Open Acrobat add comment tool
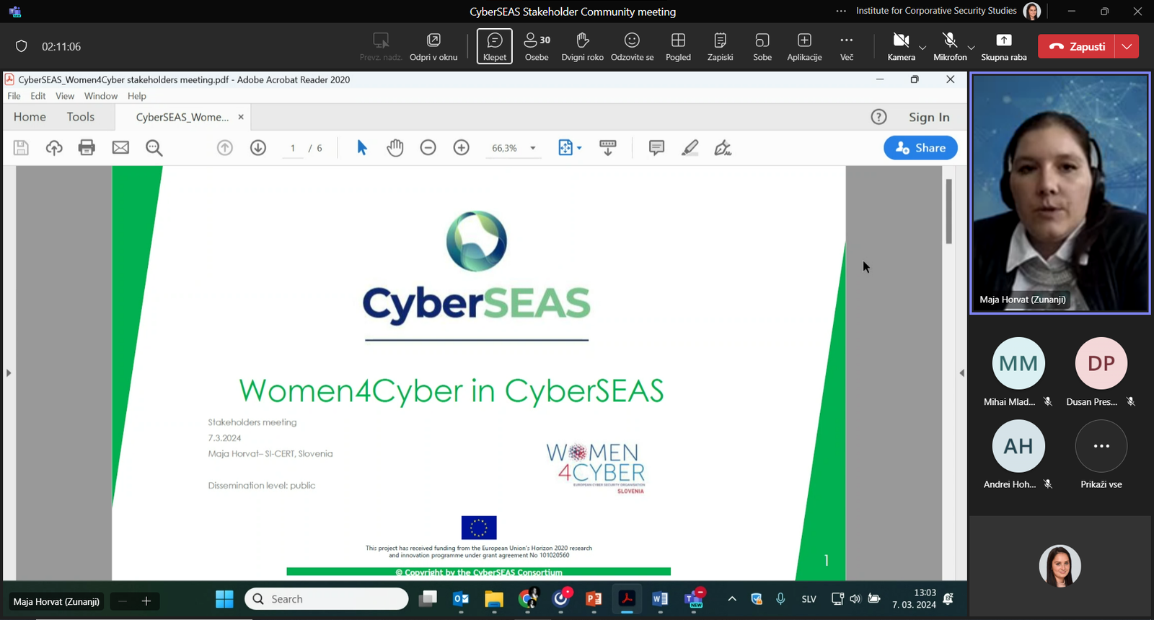This screenshot has height=620, width=1154. pos(656,148)
